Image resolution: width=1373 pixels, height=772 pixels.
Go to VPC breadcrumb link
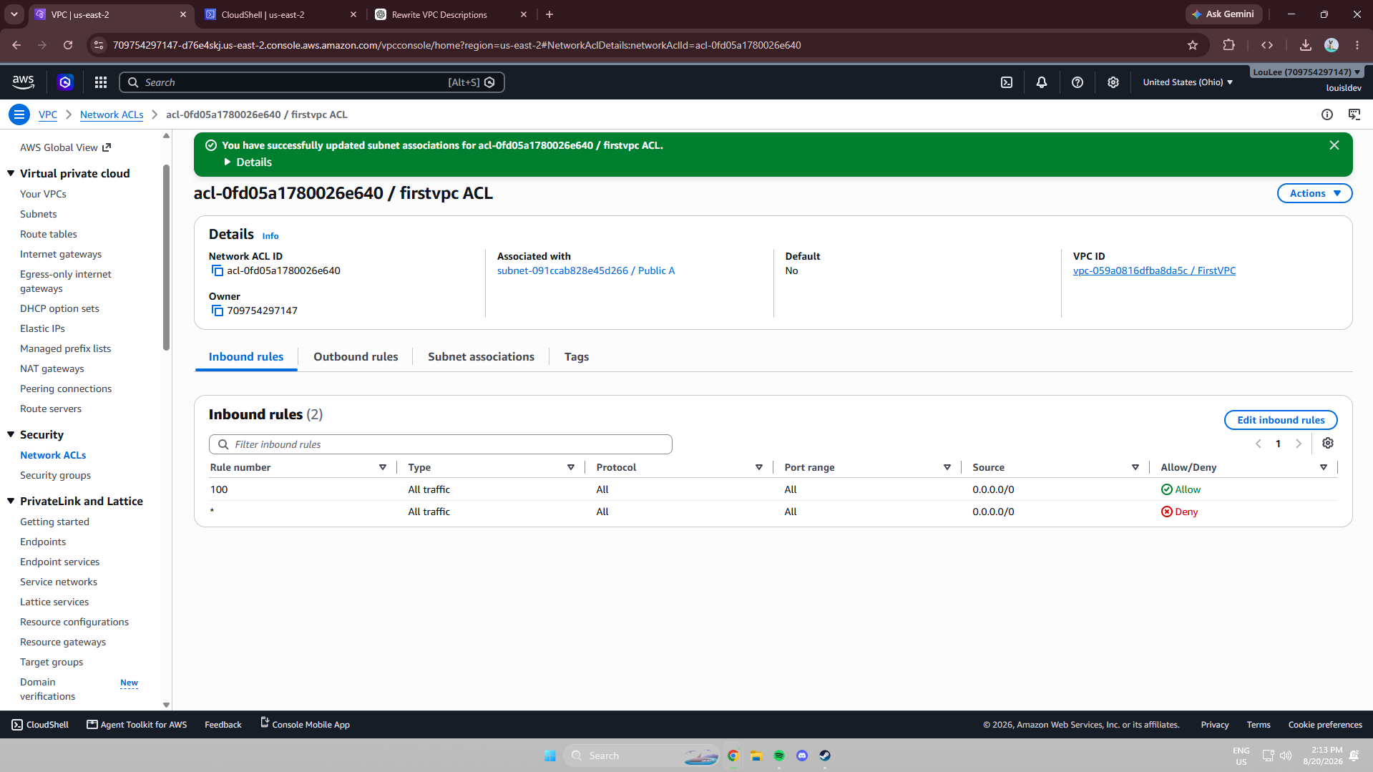48,114
